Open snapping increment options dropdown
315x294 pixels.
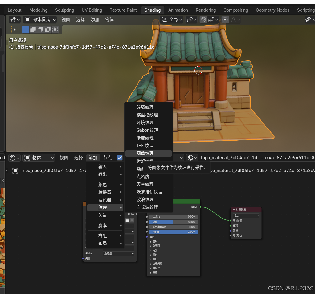click(213, 20)
